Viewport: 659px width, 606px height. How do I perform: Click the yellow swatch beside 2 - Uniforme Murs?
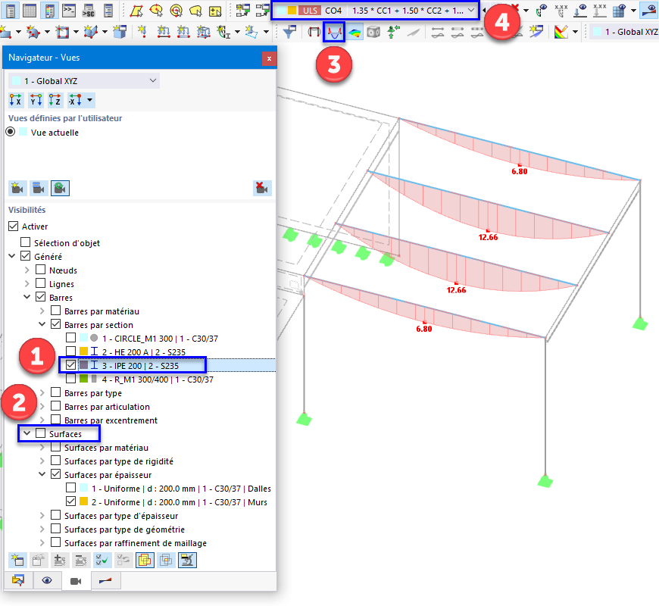(x=83, y=501)
